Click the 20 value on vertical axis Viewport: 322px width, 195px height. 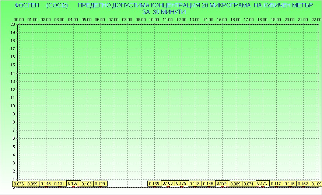(13, 24)
